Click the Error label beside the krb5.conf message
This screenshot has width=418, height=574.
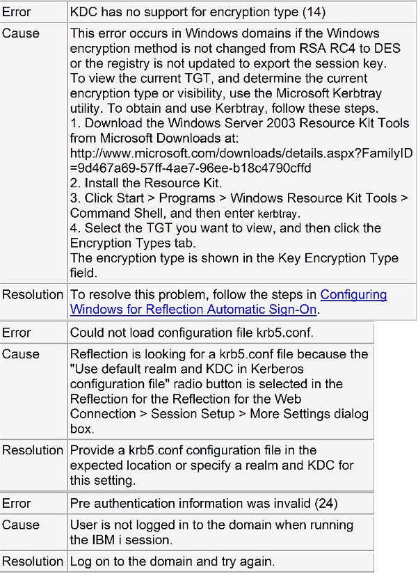pyautogui.click(x=17, y=333)
